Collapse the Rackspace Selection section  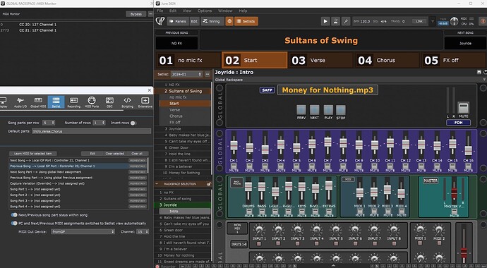point(157,184)
